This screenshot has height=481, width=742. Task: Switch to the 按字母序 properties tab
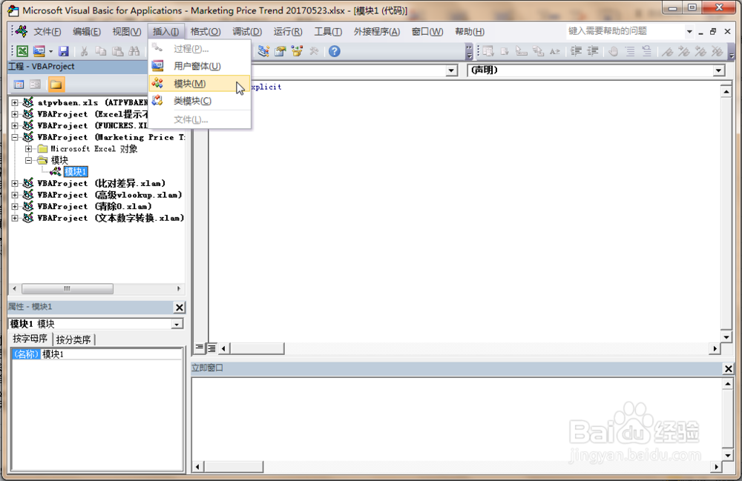click(30, 339)
